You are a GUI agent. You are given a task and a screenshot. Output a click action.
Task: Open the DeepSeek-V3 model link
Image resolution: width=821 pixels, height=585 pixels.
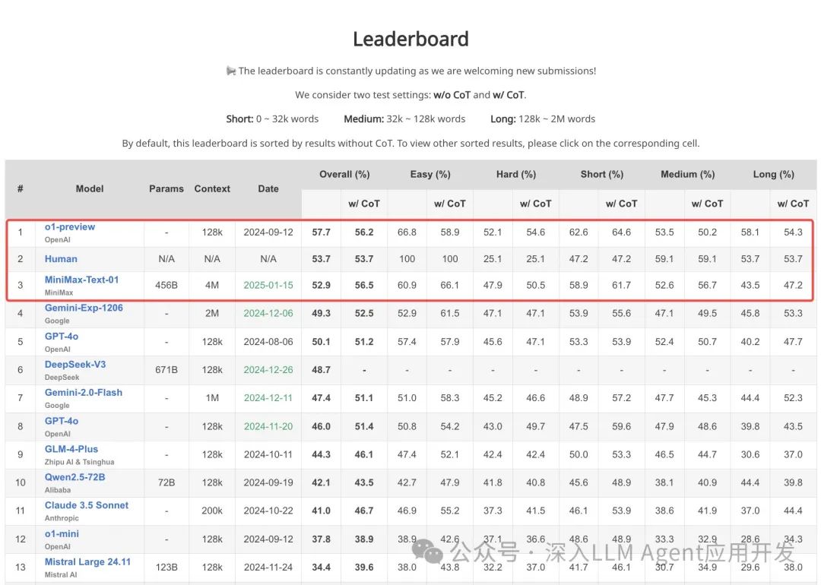[74, 364]
